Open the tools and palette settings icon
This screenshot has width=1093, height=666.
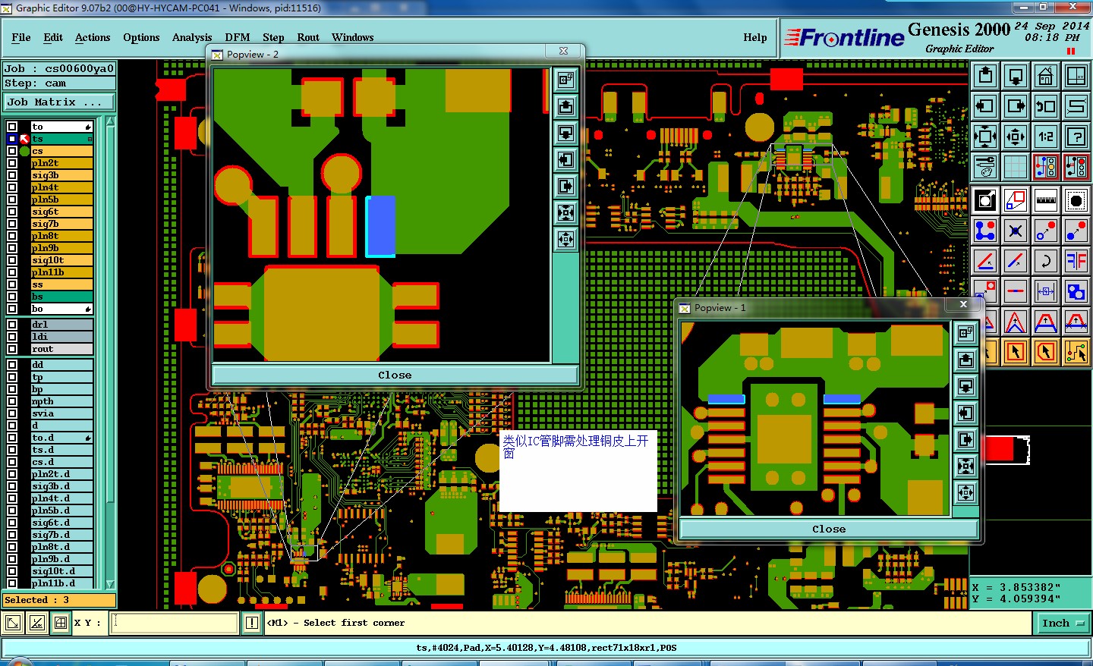985,167
